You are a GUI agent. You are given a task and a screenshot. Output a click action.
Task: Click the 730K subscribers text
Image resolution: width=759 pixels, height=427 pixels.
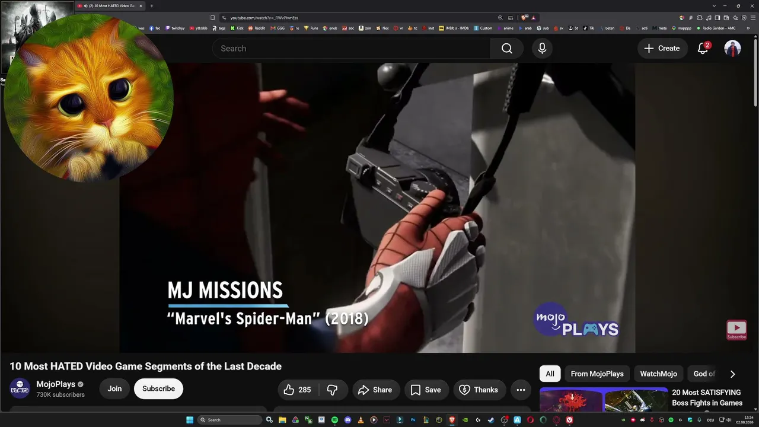coord(60,395)
